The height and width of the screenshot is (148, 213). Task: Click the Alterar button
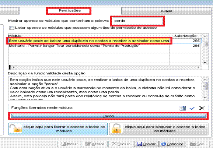(95, 144)
